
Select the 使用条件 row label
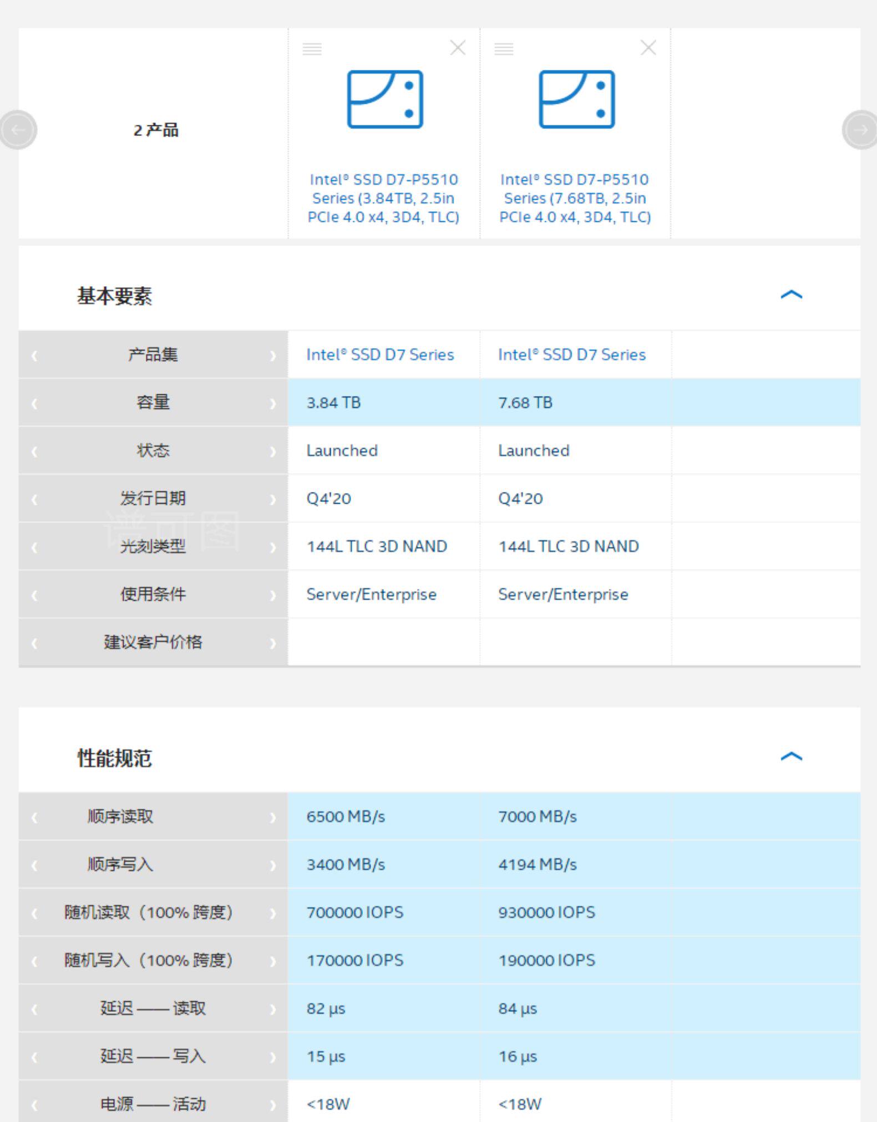coord(153,594)
